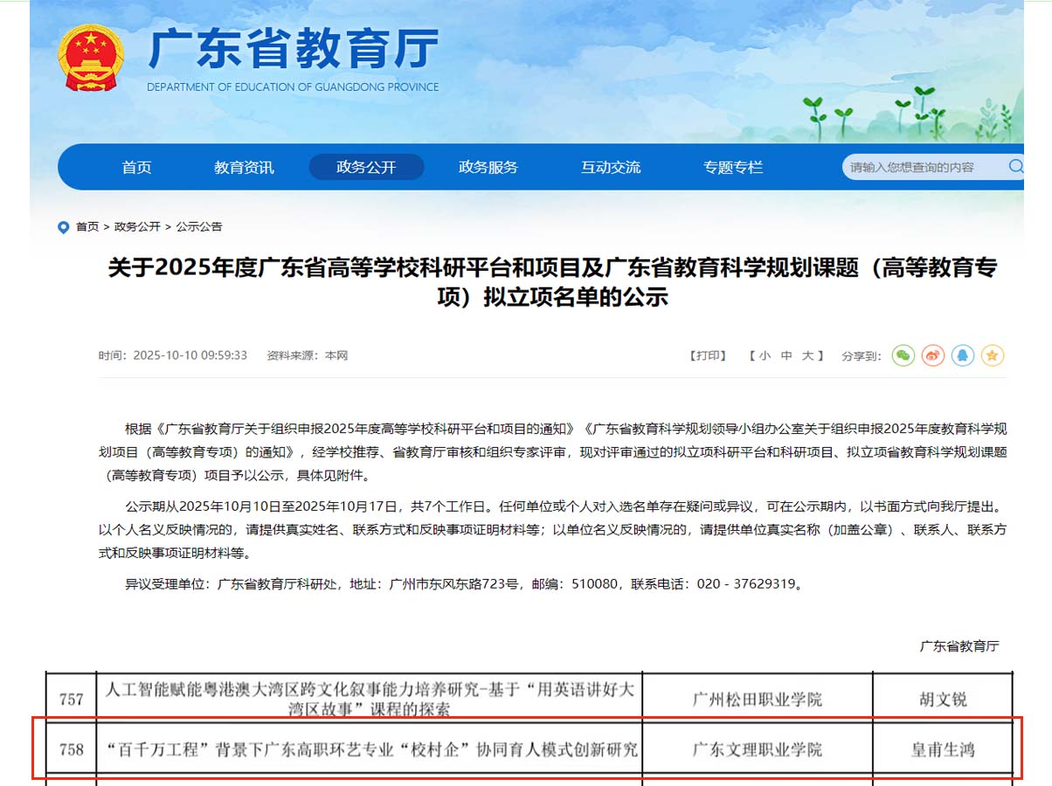Share the article to Weibo
The width and height of the screenshot is (1052, 786).
click(x=933, y=355)
